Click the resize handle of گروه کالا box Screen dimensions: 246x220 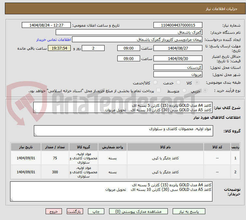pyautogui.click(x=36, y=135)
